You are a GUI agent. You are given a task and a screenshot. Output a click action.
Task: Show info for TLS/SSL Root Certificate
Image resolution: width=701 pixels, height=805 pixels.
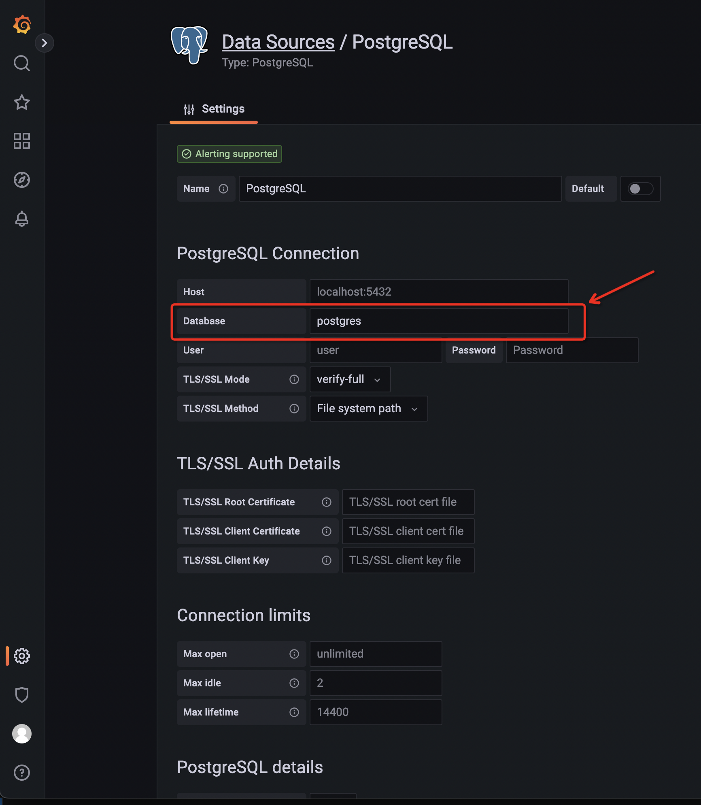point(327,502)
